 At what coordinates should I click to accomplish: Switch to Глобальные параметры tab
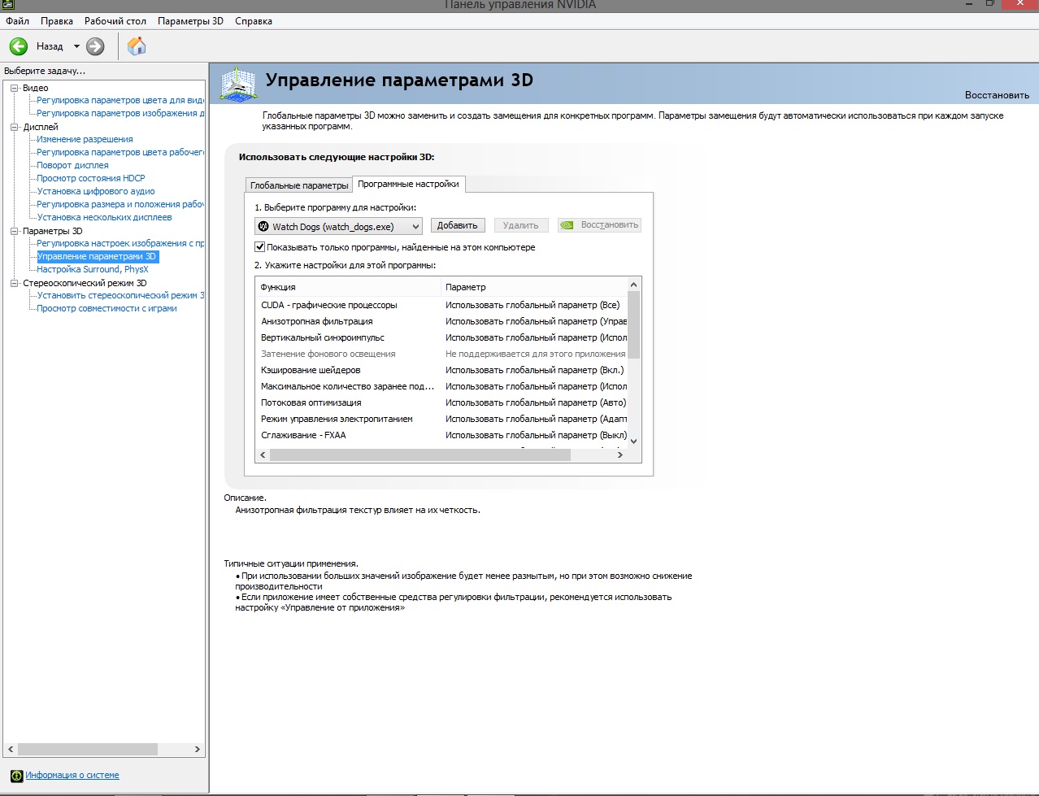[x=299, y=185]
